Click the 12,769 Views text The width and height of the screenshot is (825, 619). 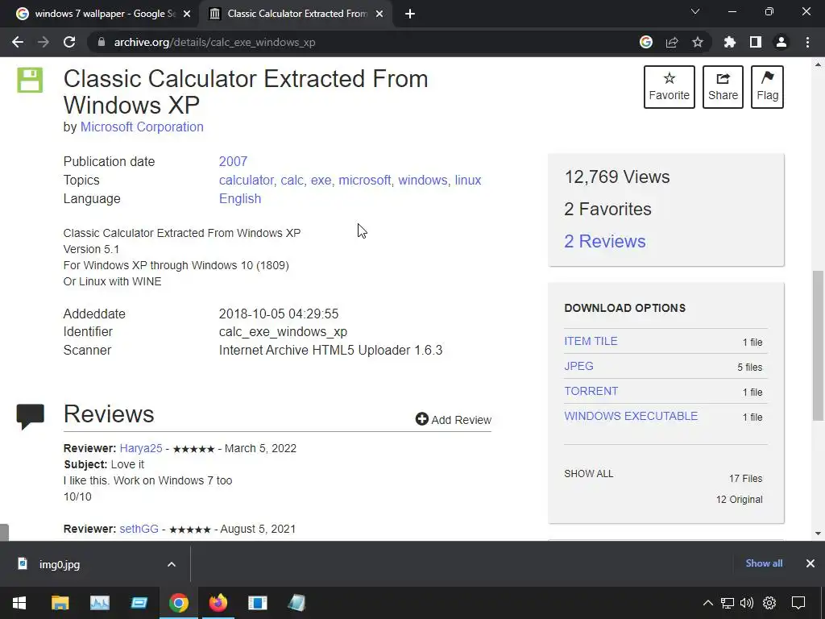click(616, 177)
